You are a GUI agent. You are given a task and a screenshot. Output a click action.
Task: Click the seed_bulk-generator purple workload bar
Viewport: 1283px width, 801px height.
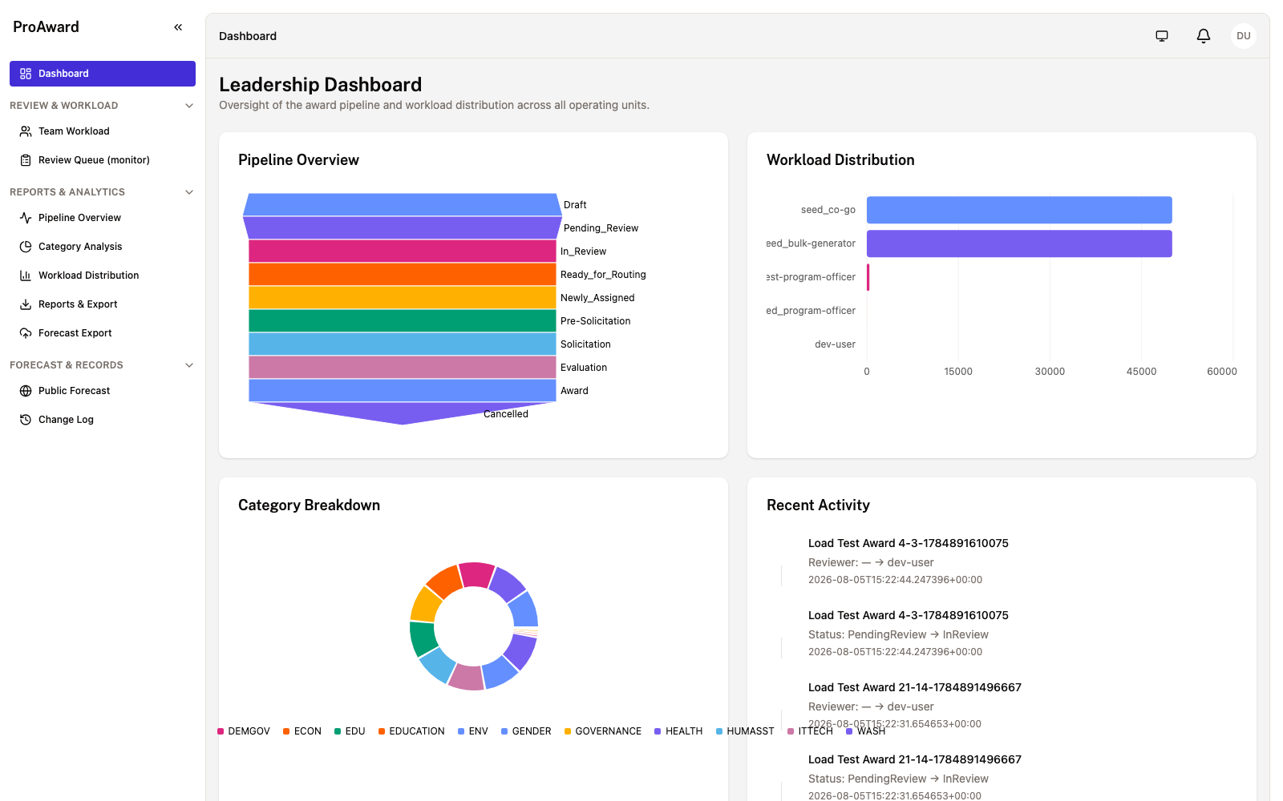[1019, 244]
